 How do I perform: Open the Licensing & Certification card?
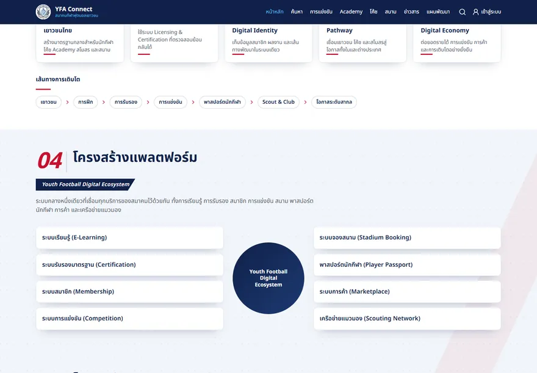point(175,43)
